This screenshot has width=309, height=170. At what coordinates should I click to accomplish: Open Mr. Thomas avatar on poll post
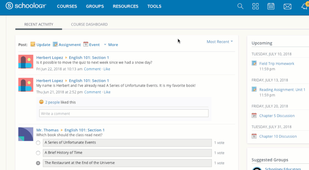tap(26, 134)
